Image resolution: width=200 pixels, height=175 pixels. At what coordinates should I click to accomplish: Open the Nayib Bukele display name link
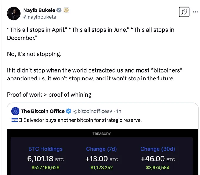point(39,10)
